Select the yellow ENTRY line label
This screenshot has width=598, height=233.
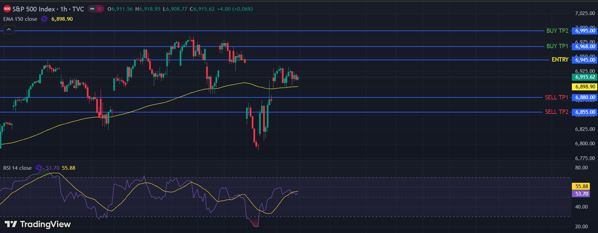560,60
